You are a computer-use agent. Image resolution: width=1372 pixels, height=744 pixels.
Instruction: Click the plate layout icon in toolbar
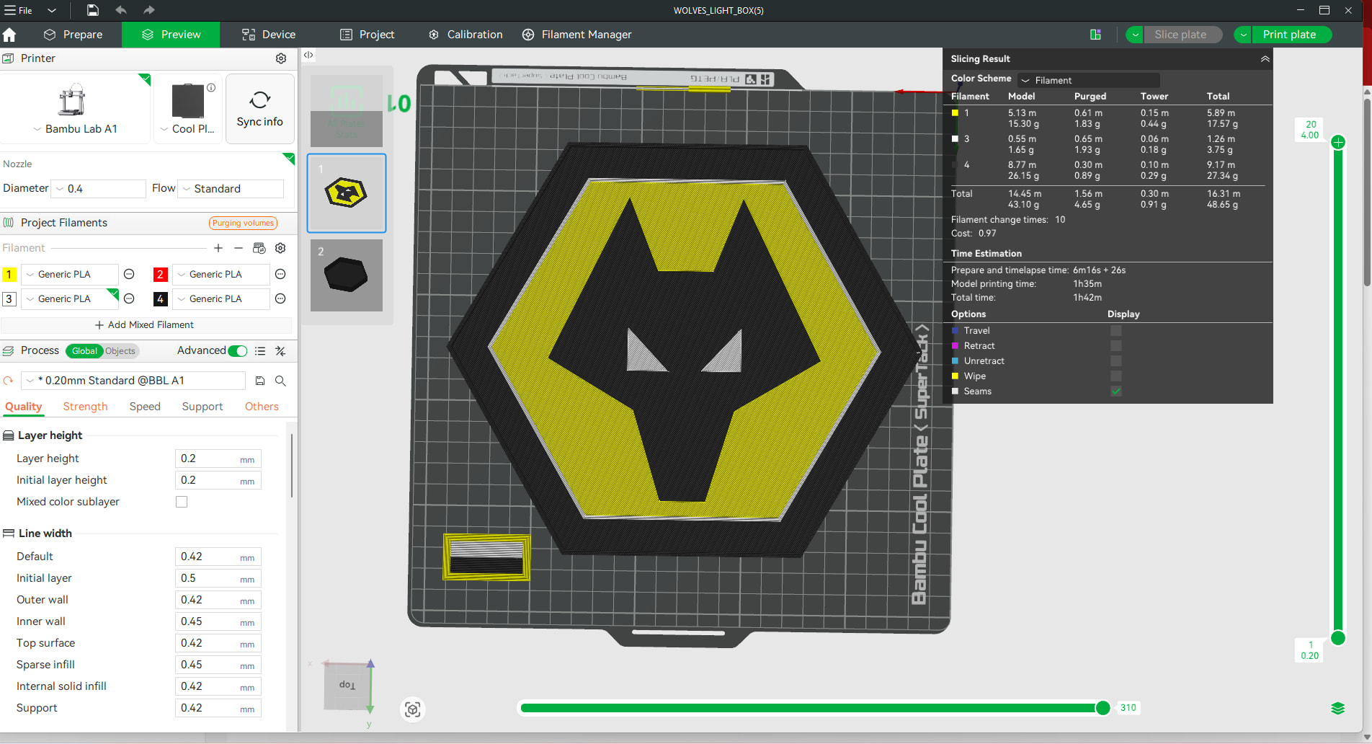coord(1095,35)
